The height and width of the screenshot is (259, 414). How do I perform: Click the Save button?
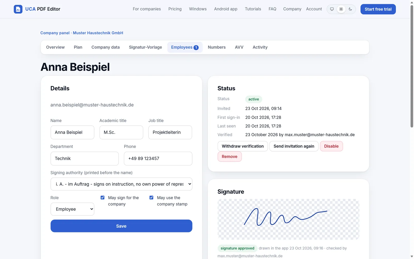click(x=121, y=226)
